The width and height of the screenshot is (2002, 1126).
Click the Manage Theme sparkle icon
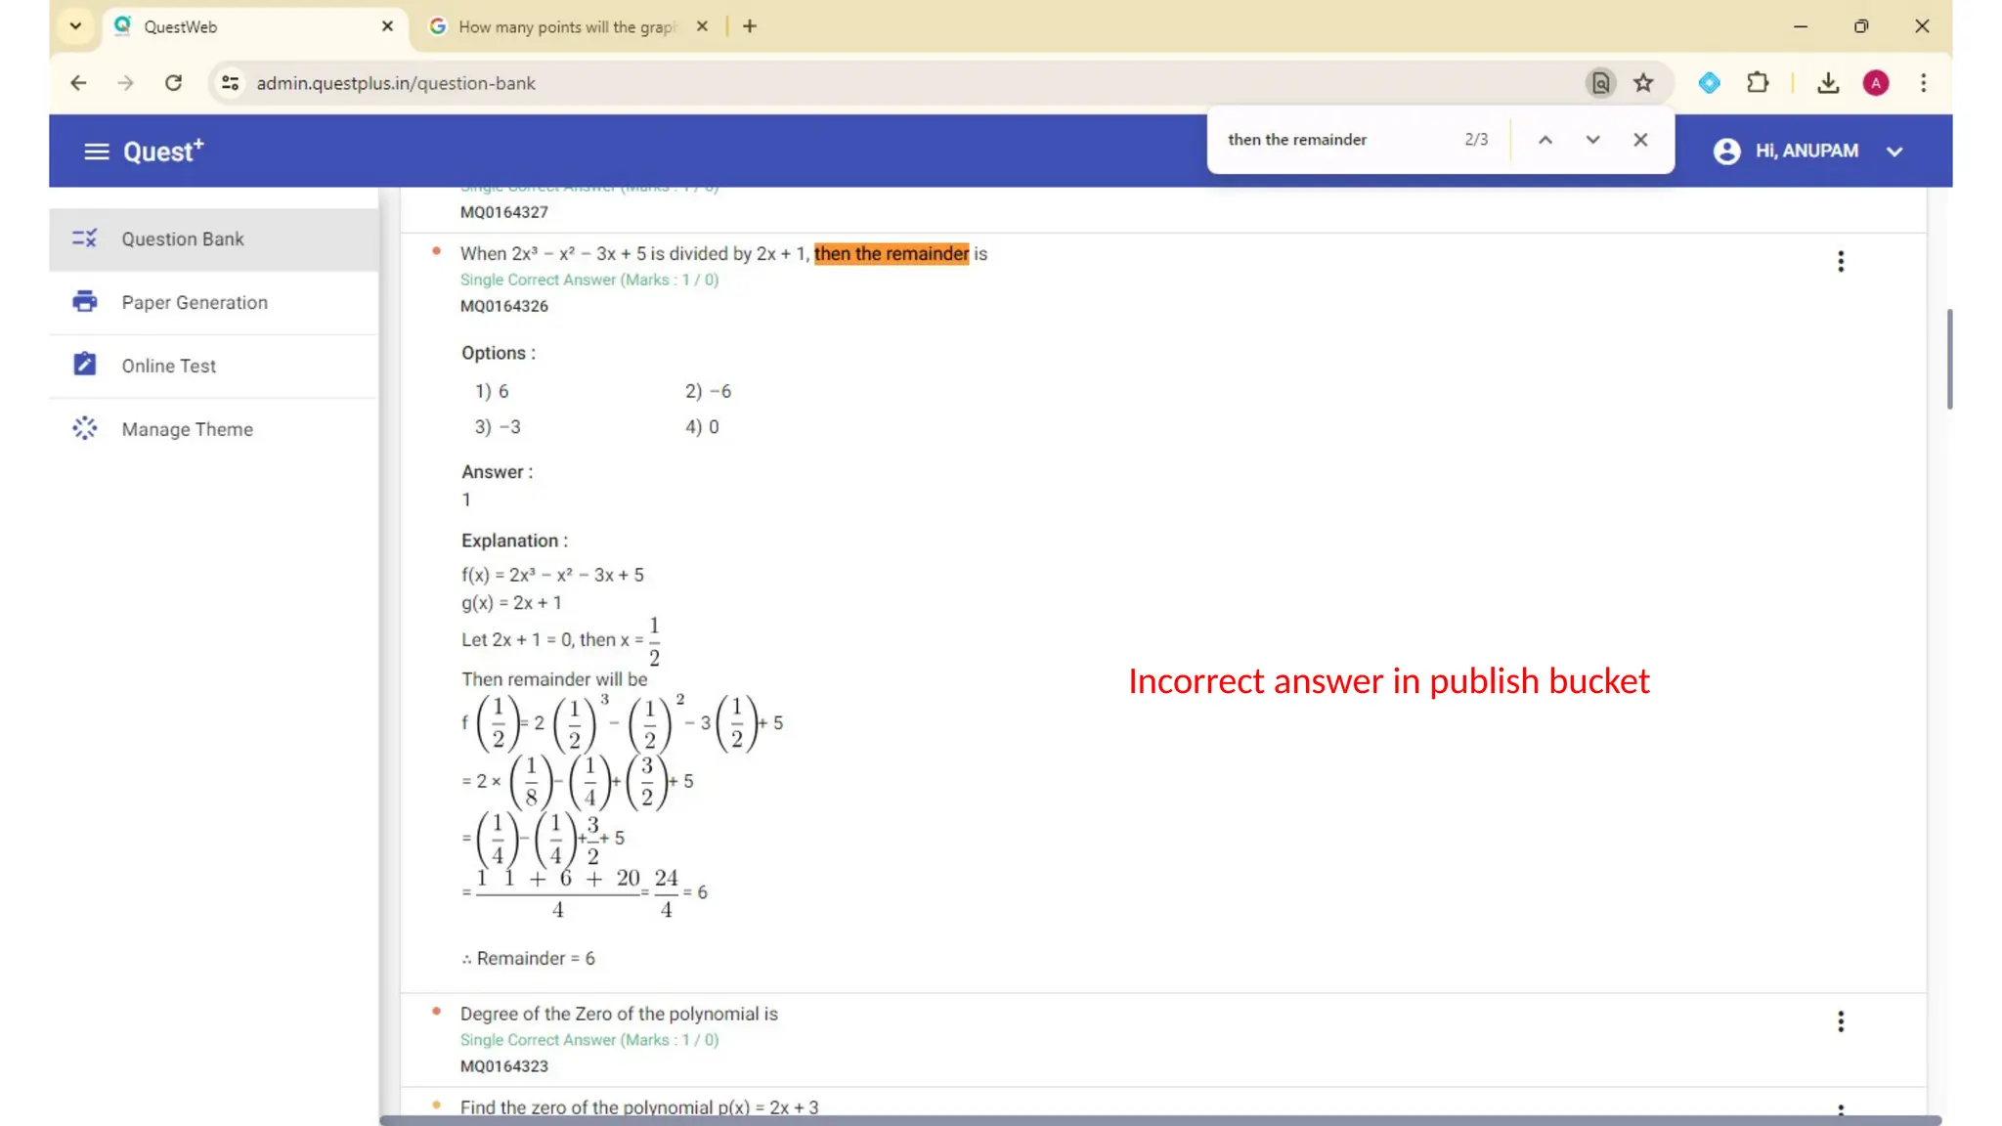85,428
